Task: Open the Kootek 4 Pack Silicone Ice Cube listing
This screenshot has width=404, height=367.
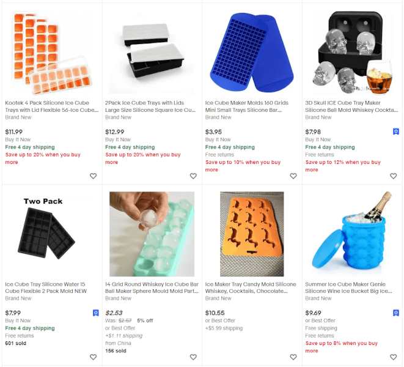Action: pos(52,106)
